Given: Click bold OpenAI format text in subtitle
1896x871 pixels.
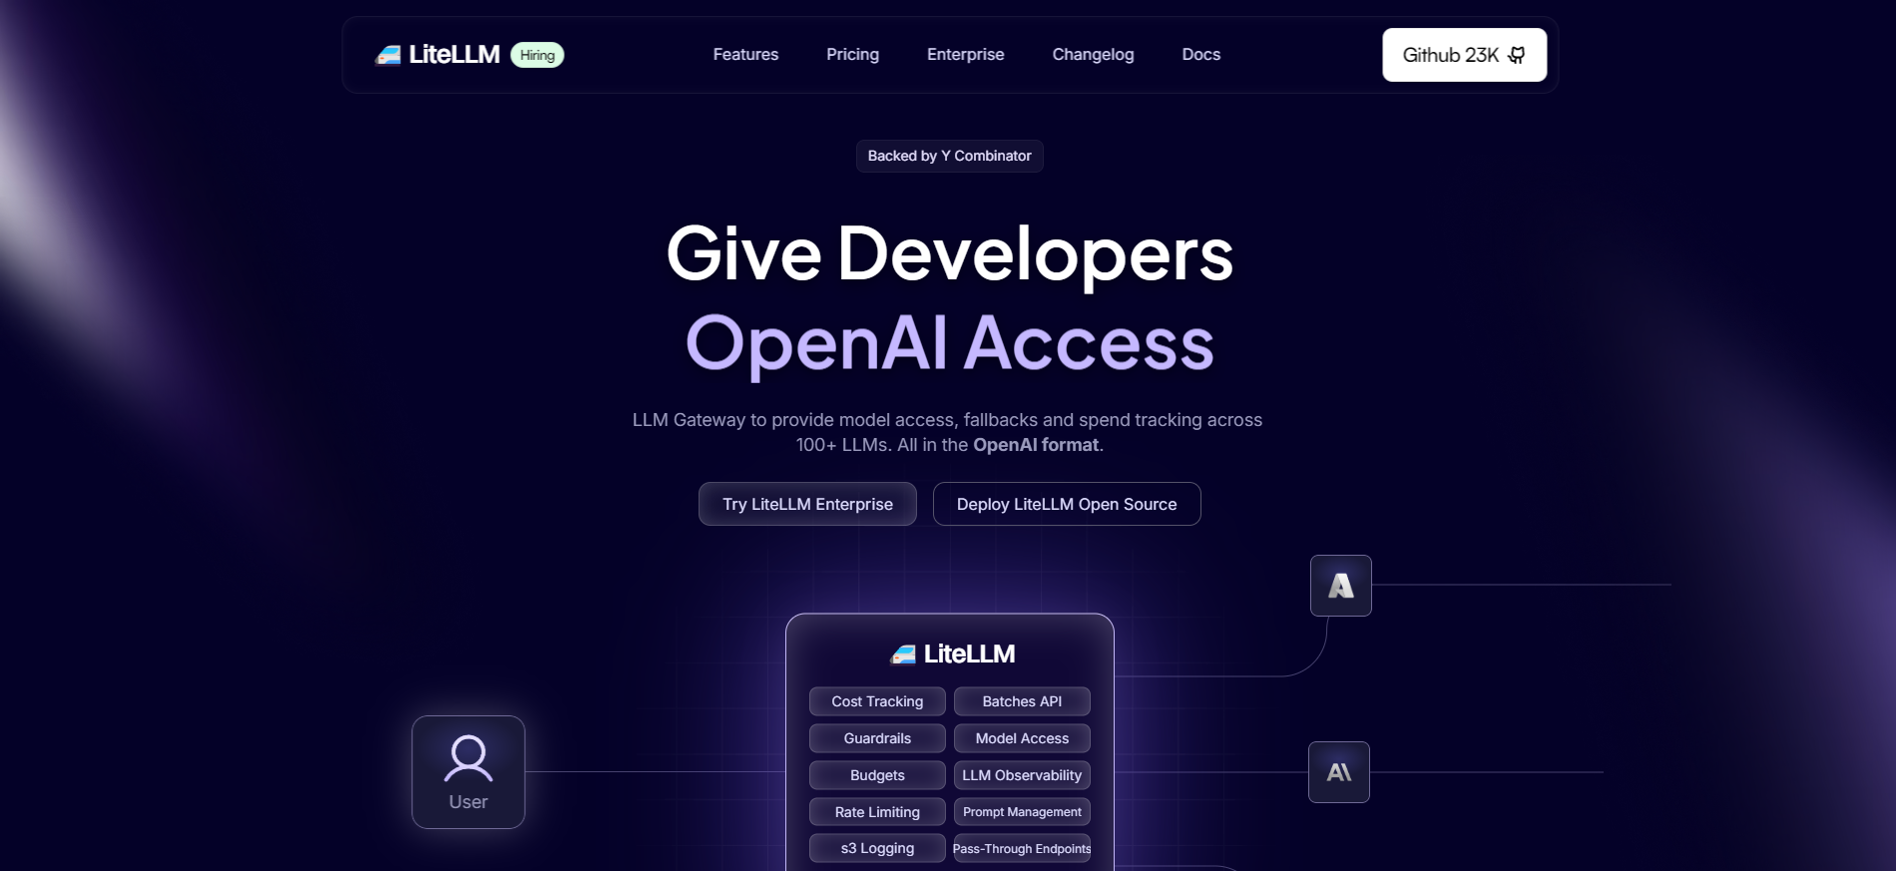Looking at the screenshot, I should (1036, 445).
